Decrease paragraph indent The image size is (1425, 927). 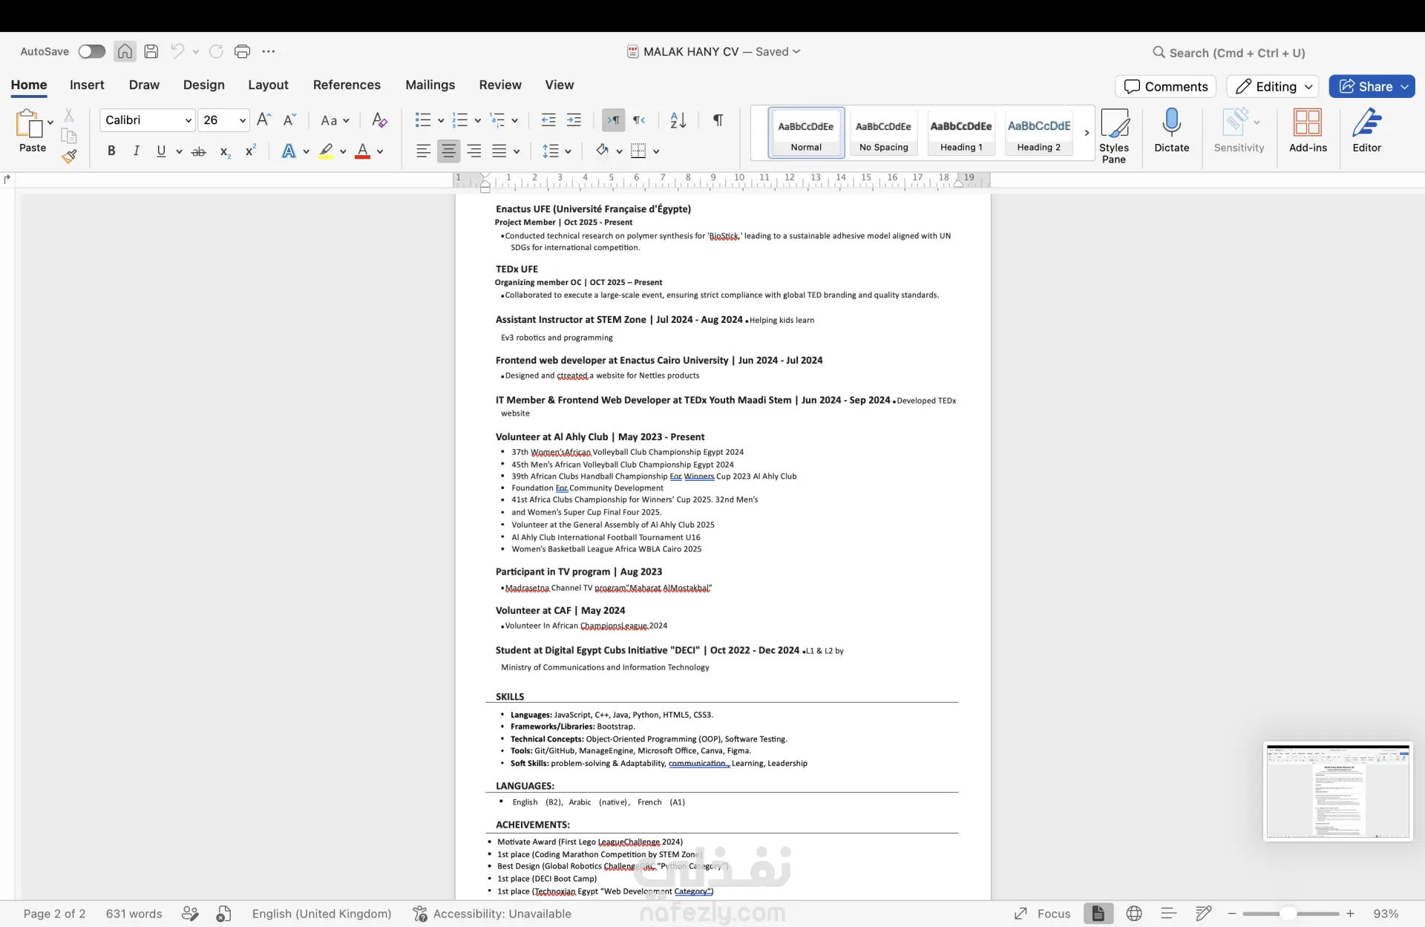[x=548, y=119]
